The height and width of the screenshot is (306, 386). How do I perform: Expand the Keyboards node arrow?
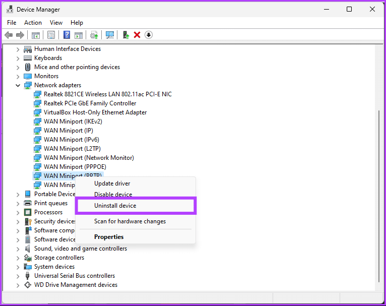(18, 58)
